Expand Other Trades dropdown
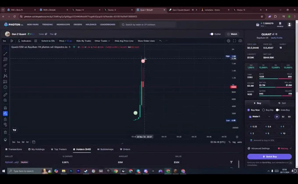298x184 pixels. 102,41
